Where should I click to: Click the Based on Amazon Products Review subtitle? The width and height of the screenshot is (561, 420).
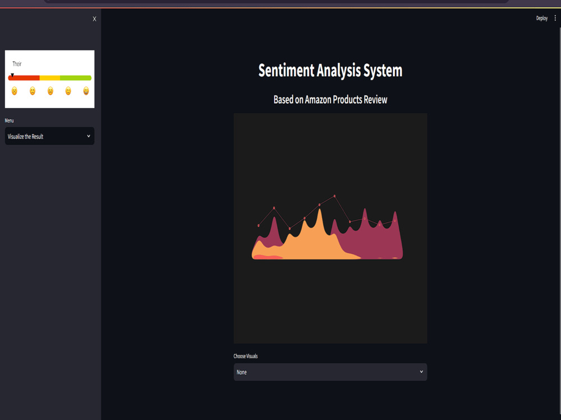[x=330, y=100]
